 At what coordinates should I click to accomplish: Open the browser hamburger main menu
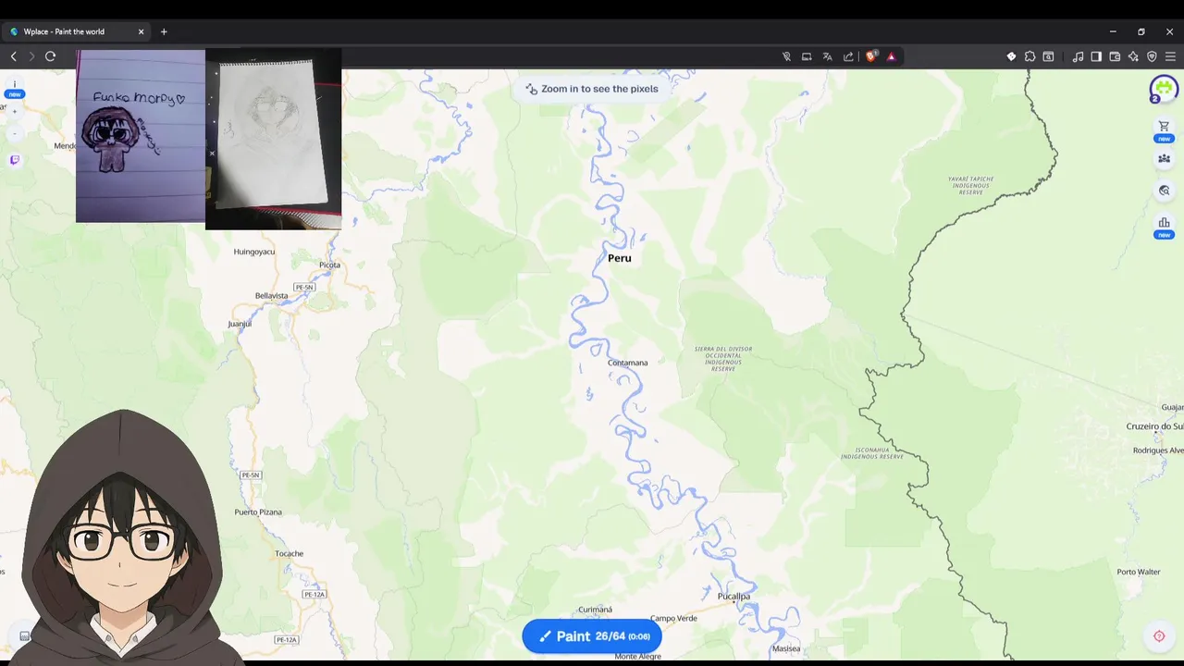1170,56
